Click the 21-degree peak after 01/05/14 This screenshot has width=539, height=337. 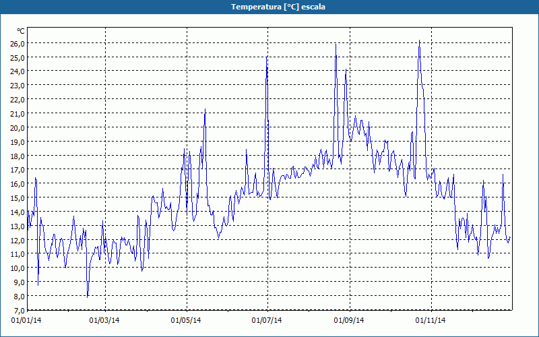click(x=205, y=110)
